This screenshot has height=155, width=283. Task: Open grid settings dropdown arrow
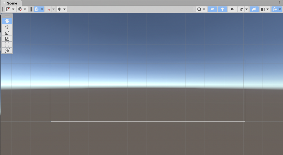(42, 9)
